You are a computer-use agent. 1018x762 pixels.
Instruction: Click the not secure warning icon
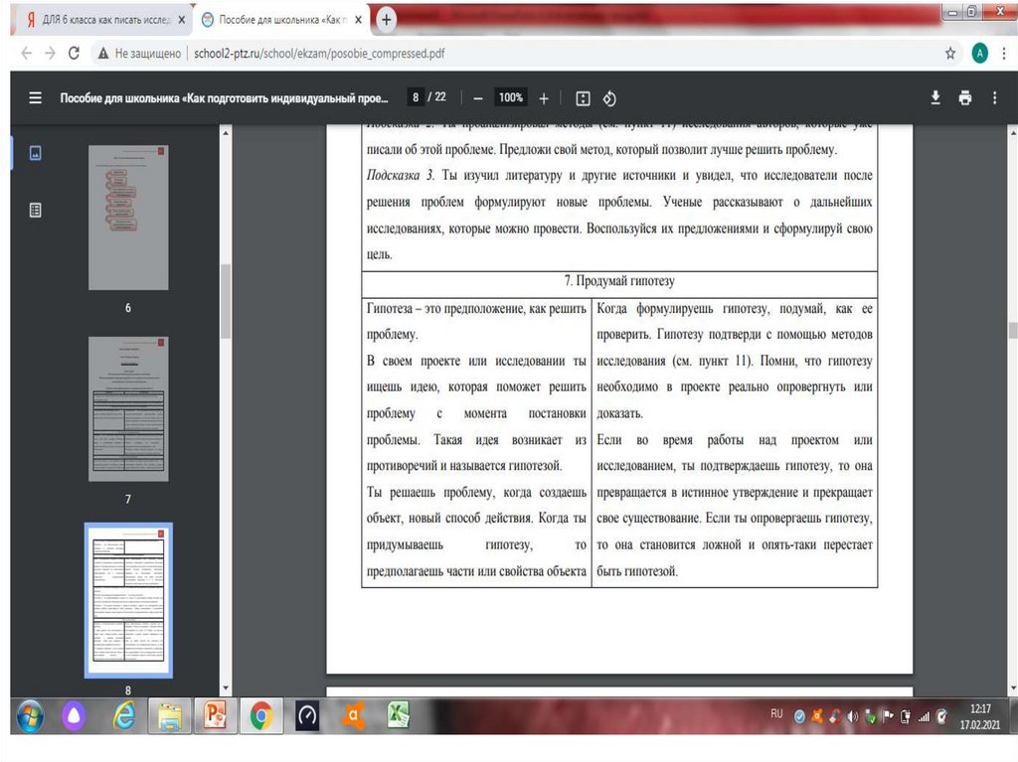(x=102, y=54)
